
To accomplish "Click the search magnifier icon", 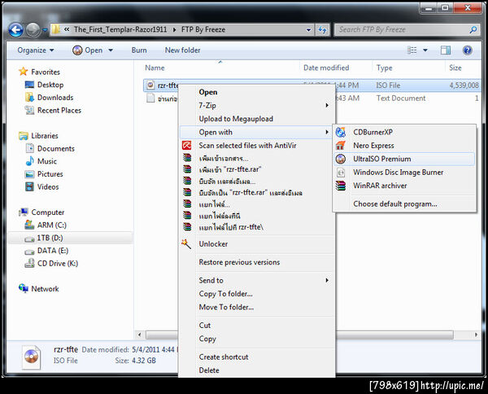I will point(473,30).
